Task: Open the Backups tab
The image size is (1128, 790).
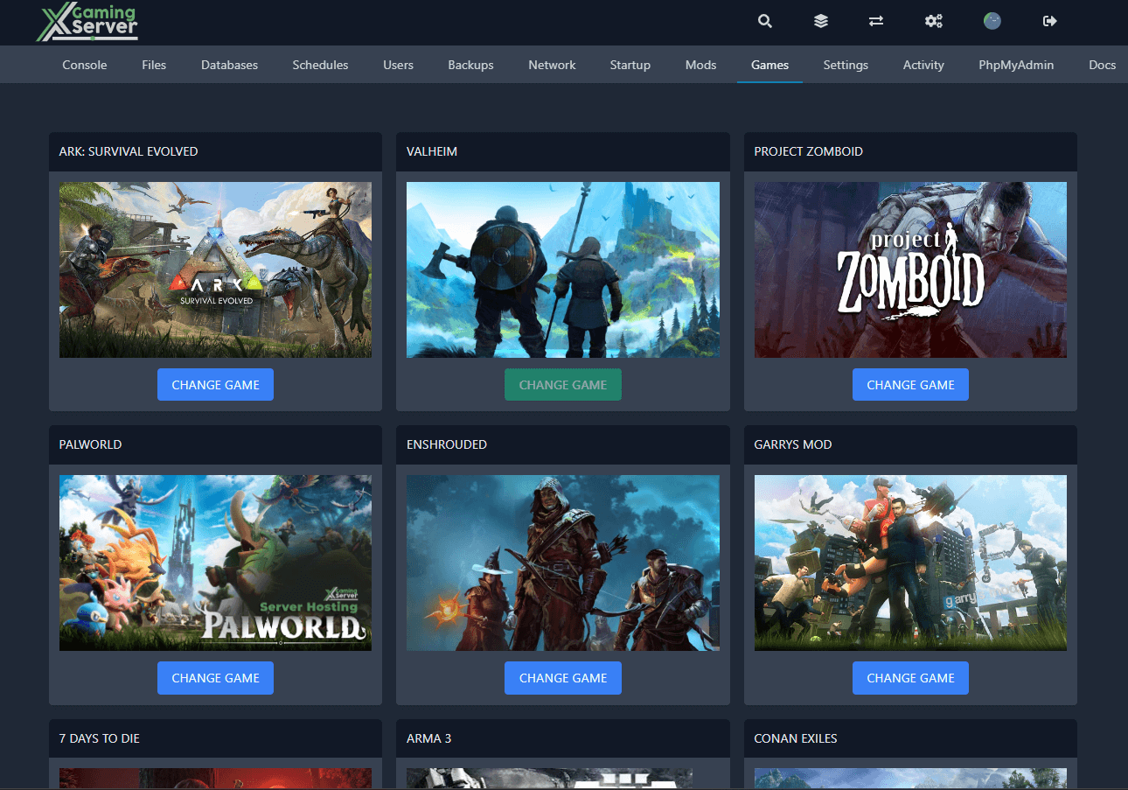Action: (470, 65)
